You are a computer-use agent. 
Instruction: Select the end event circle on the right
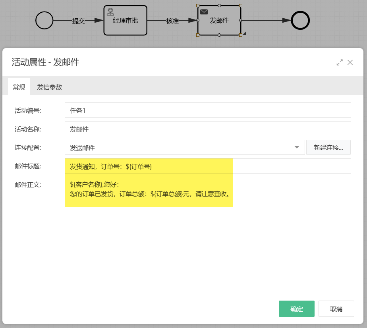(x=301, y=19)
